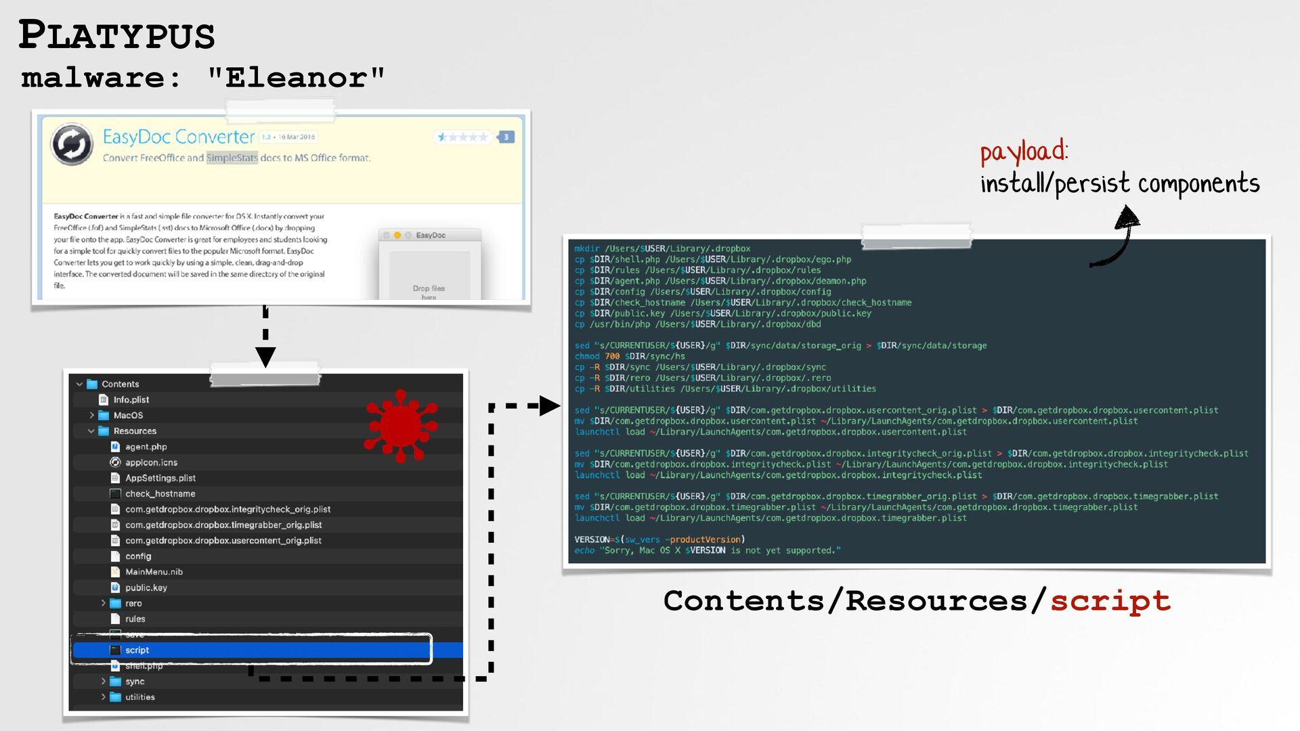Click the VERSION=$(sw_vers -productVersion) line
The image size is (1300, 731).
tap(659, 539)
